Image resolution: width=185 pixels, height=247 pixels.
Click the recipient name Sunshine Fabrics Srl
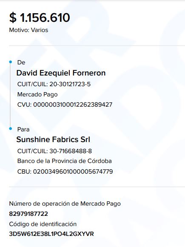(53, 139)
